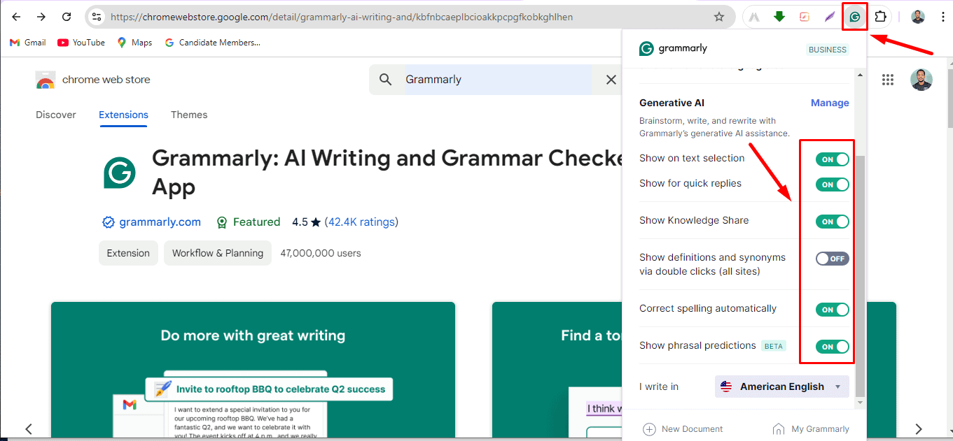
Task: Open the purple feather extension
Action: (830, 17)
